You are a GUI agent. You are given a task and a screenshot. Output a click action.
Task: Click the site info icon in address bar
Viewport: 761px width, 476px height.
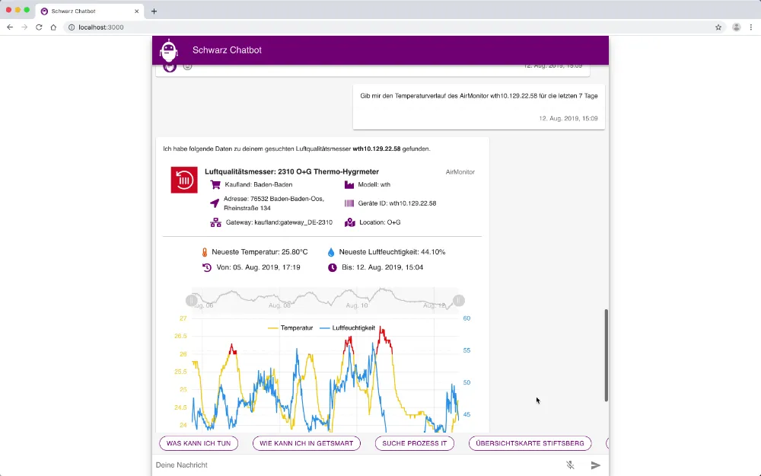coord(72,27)
